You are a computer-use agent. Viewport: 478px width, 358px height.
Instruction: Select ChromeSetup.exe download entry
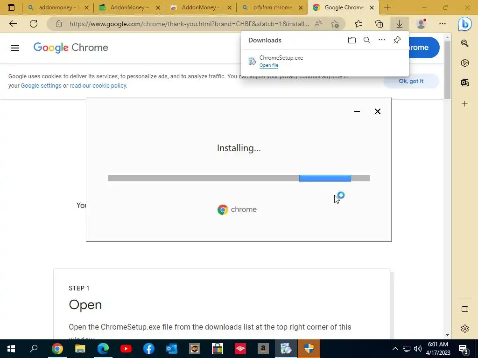[x=325, y=61]
